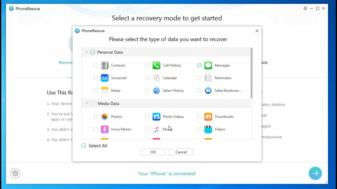Click the Safari Bookmarks icon
The image size is (337, 189).
[x=208, y=91]
